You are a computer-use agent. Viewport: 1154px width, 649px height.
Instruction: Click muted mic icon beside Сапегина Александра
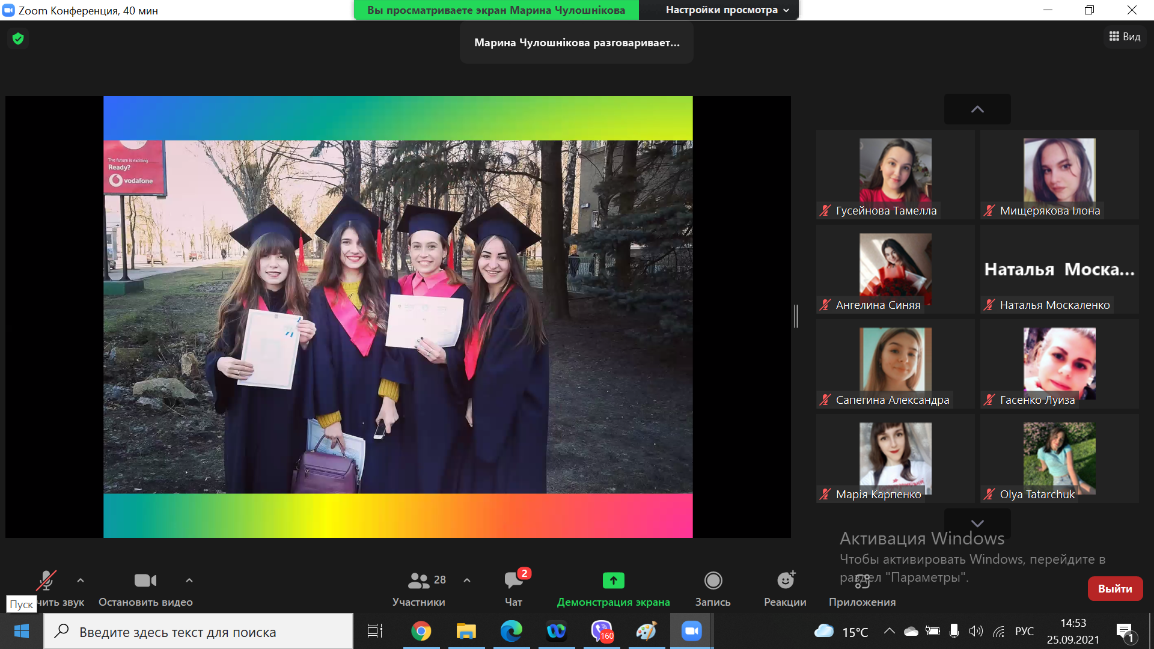(x=825, y=400)
